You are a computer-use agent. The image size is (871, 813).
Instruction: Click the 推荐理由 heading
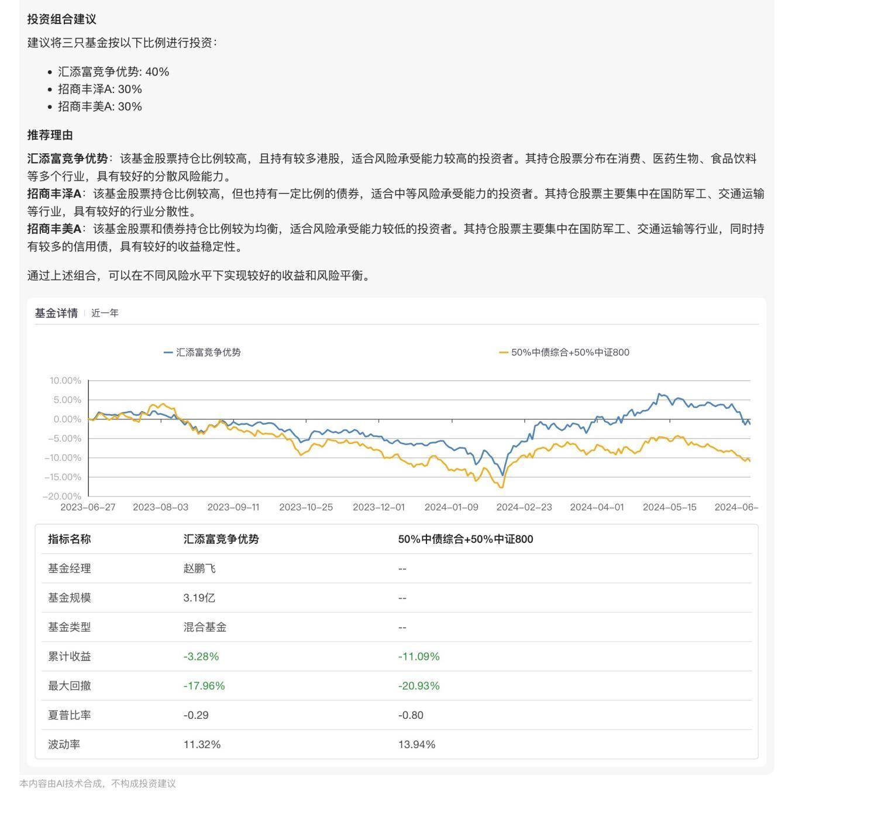point(50,135)
